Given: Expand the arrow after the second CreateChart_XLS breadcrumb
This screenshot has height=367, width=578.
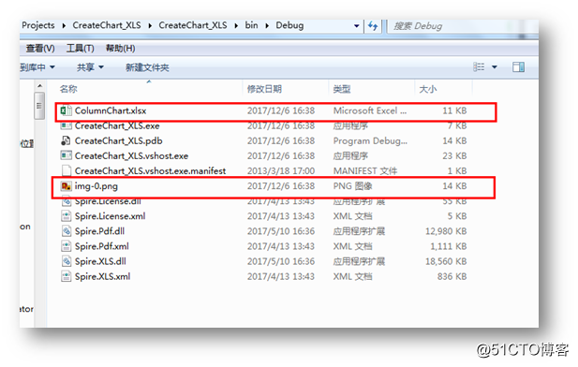Looking at the screenshot, I should click(236, 26).
